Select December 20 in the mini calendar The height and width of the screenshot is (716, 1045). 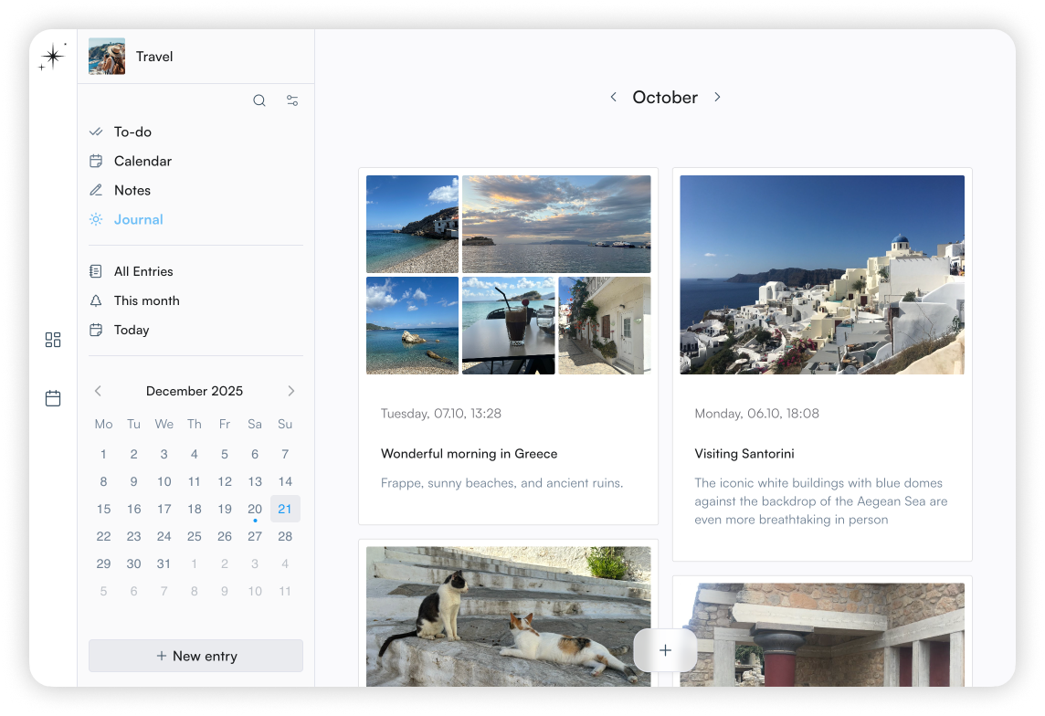[x=255, y=509]
